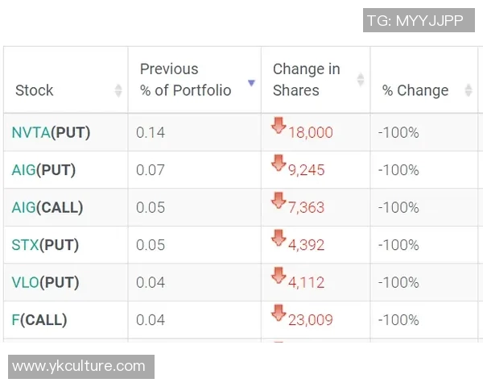Toggle the Previous % of Portfolio sort arrow
Image resolution: width=483 pixels, height=387 pixels.
(251, 83)
